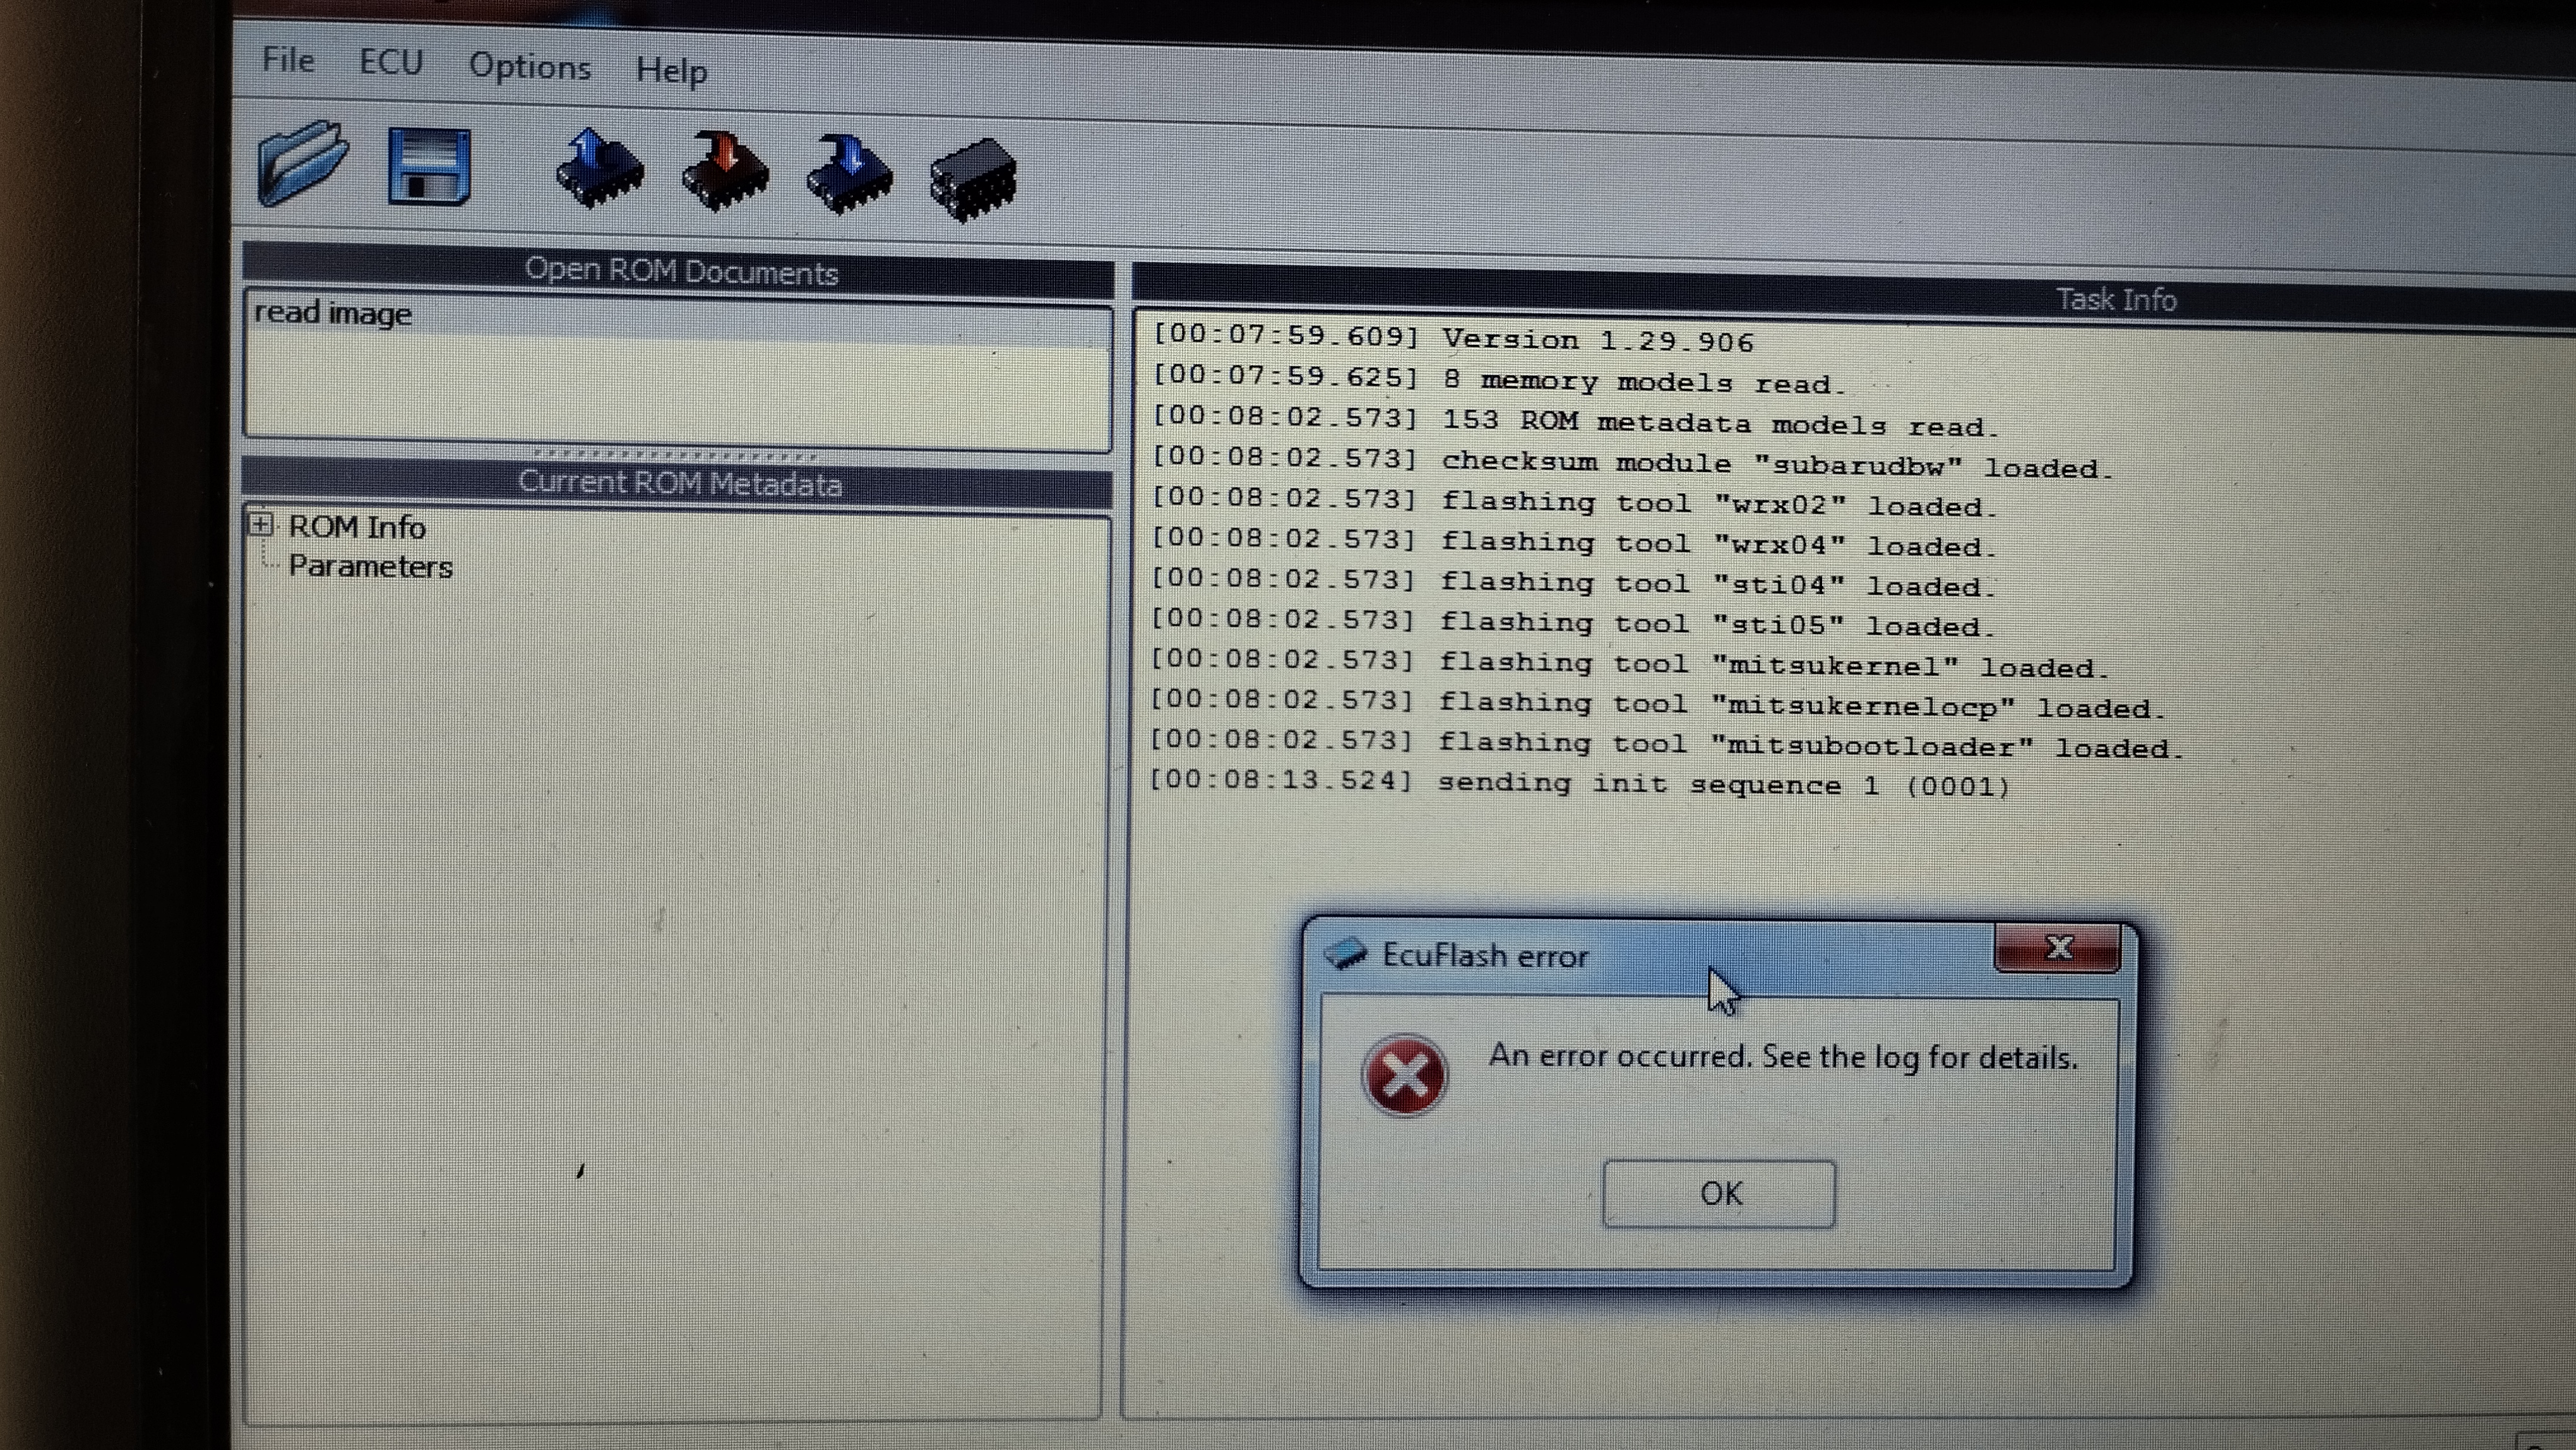Click the splitter handle below Open ROM Documents
Viewport: 2576px width, 1450px height.
677,454
